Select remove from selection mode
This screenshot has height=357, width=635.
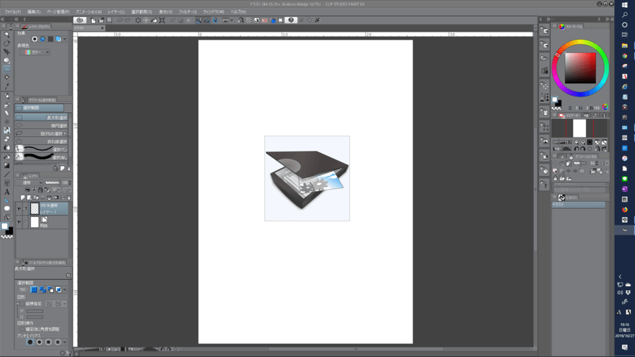pyautogui.click(x=50, y=290)
